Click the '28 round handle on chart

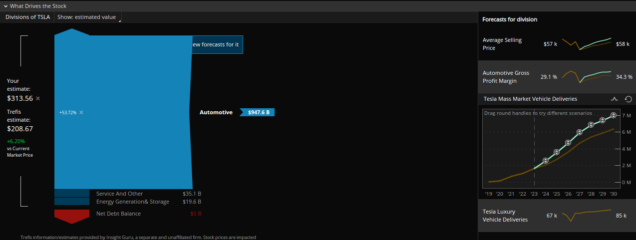[x=591, y=125]
